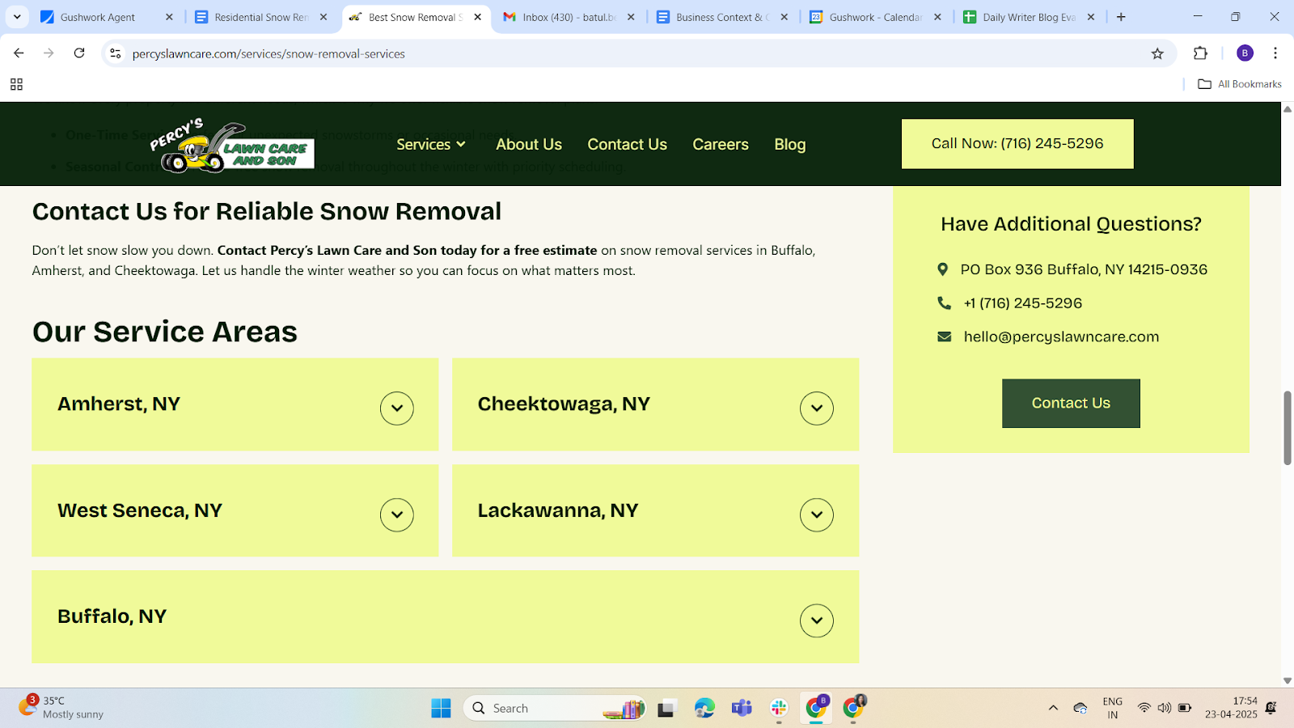1294x728 pixels.
Task: Go to the Careers page
Action: [721, 144]
